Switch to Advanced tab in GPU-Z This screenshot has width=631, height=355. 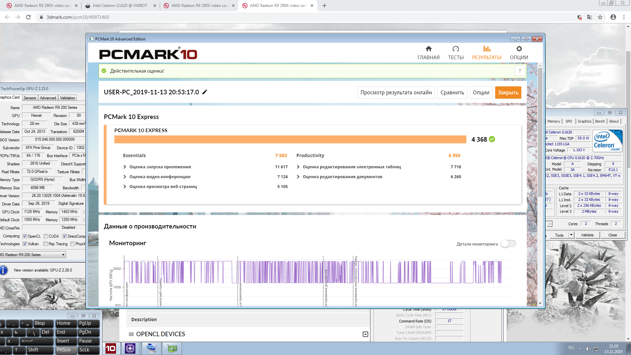(48, 98)
